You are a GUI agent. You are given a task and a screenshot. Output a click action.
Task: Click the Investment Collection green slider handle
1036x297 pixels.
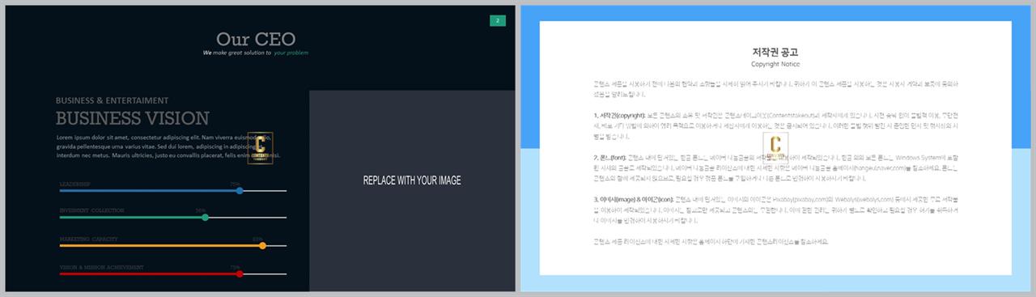205,217
